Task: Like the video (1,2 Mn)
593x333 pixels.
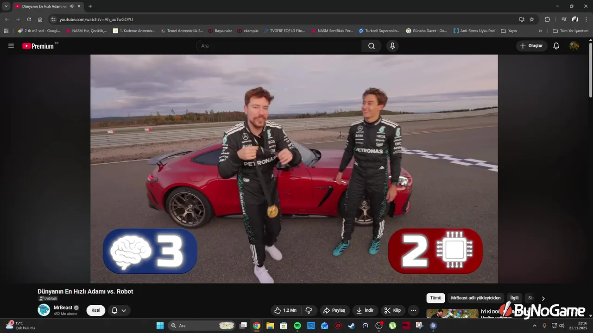Action: coord(285,310)
